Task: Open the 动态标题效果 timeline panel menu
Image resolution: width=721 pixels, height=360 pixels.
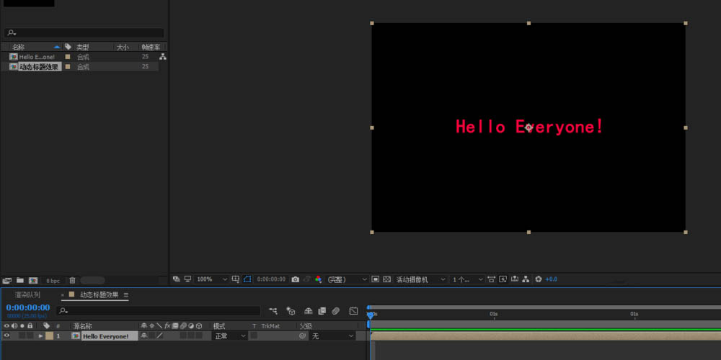Action: 126,295
